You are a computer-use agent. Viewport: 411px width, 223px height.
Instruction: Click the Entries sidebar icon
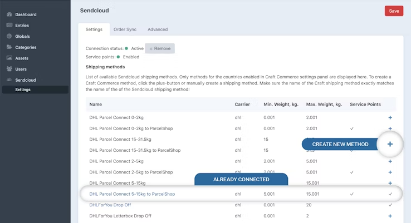(x=9, y=26)
